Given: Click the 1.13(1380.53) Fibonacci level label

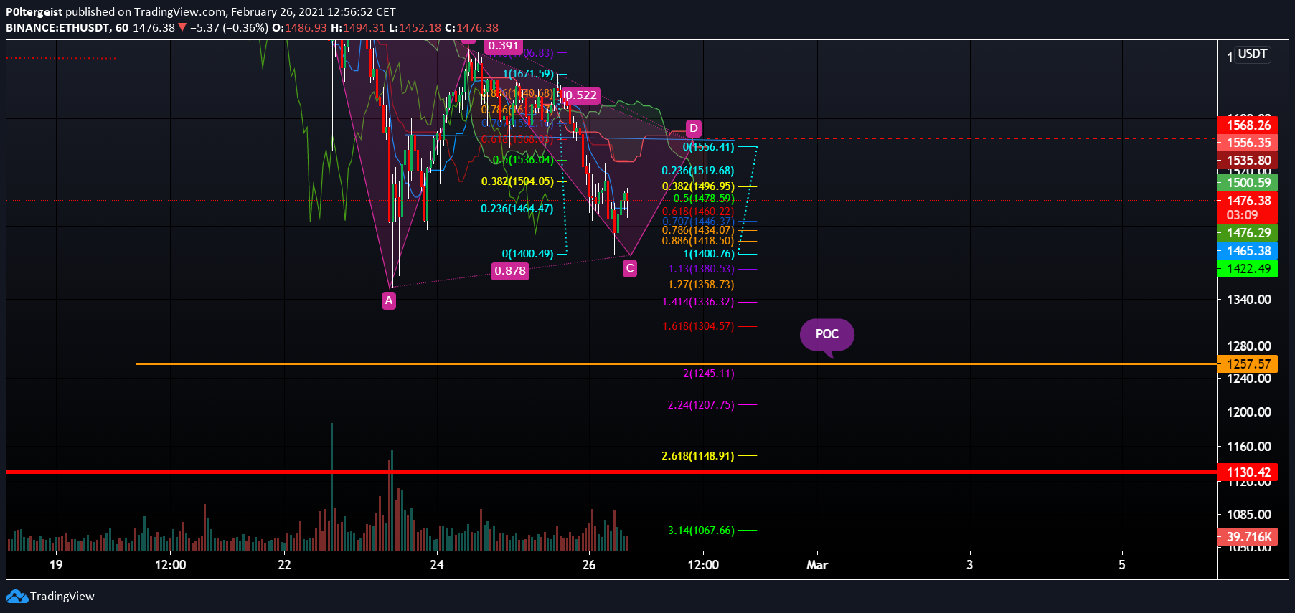Looking at the screenshot, I should point(701,269).
